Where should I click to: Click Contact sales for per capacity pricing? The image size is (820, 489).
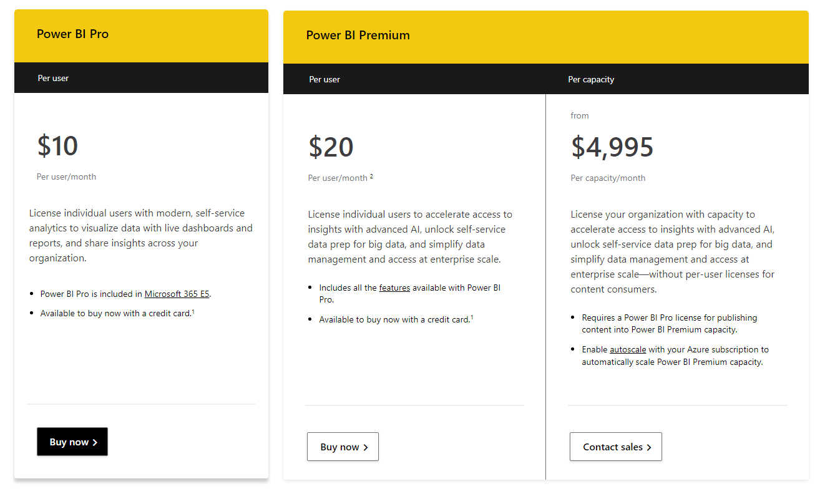615,447
